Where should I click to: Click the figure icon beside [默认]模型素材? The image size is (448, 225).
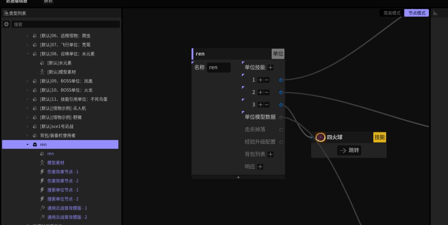pos(42,72)
